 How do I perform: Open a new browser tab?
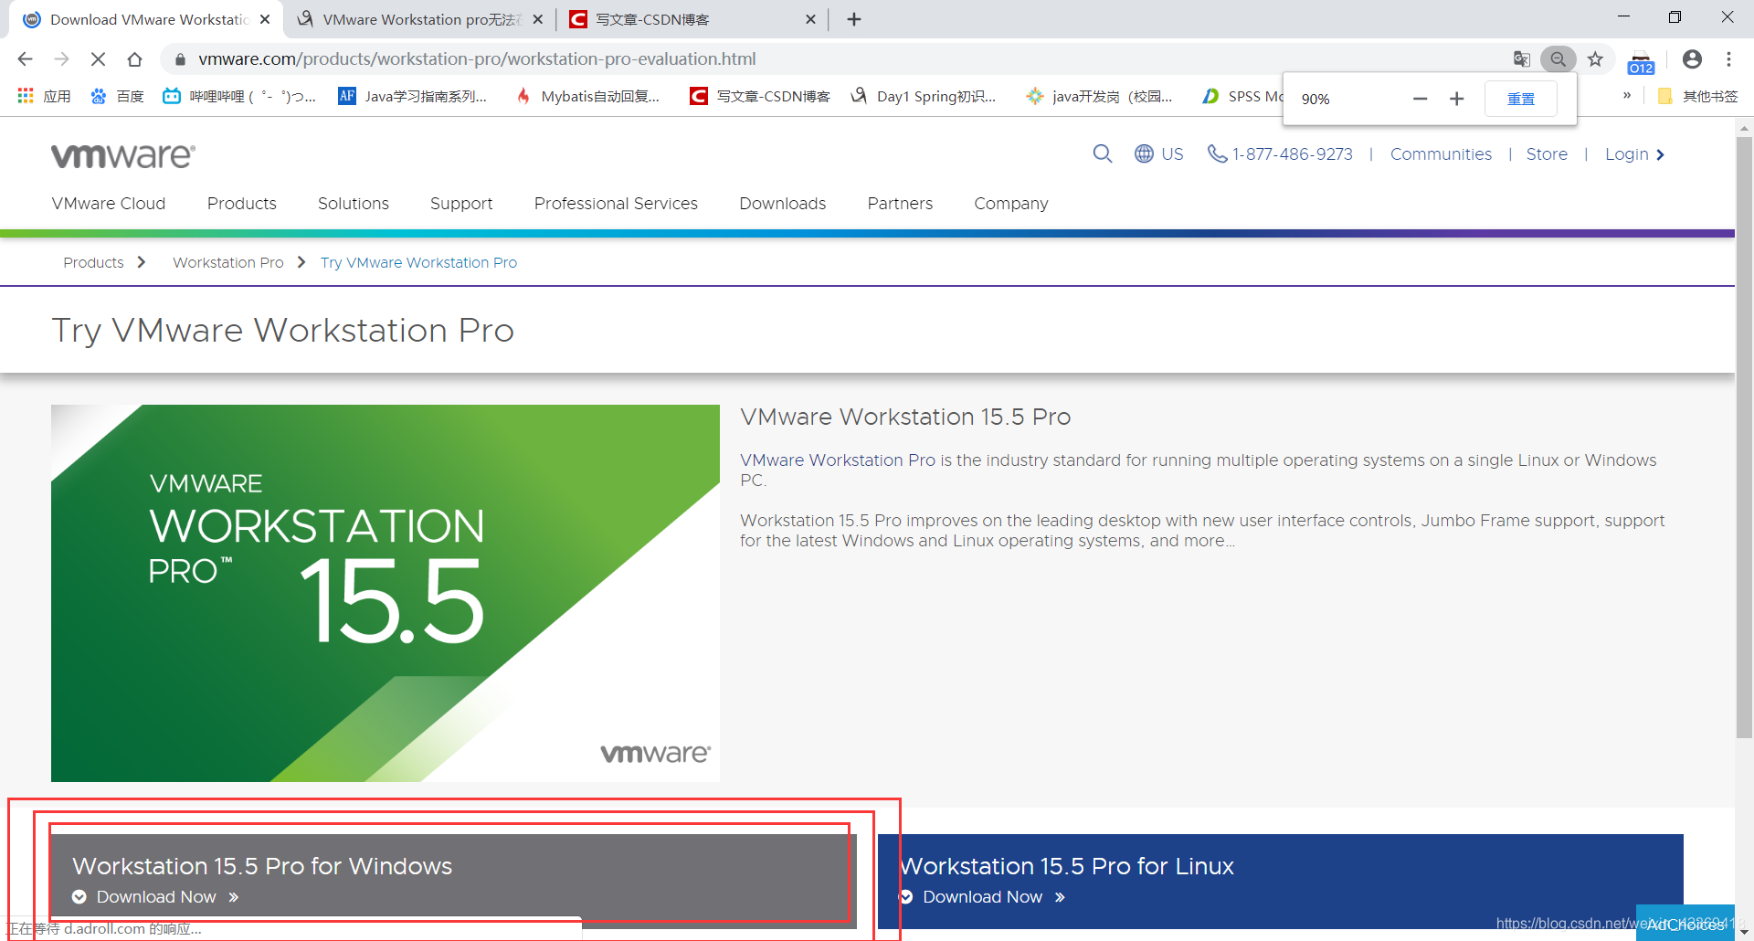854,19
